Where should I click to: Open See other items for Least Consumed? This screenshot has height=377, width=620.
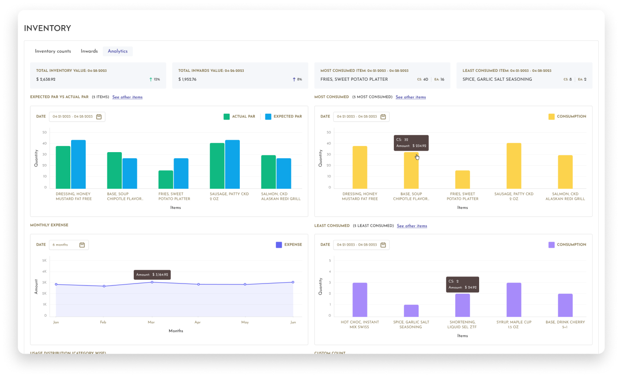coord(412,226)
